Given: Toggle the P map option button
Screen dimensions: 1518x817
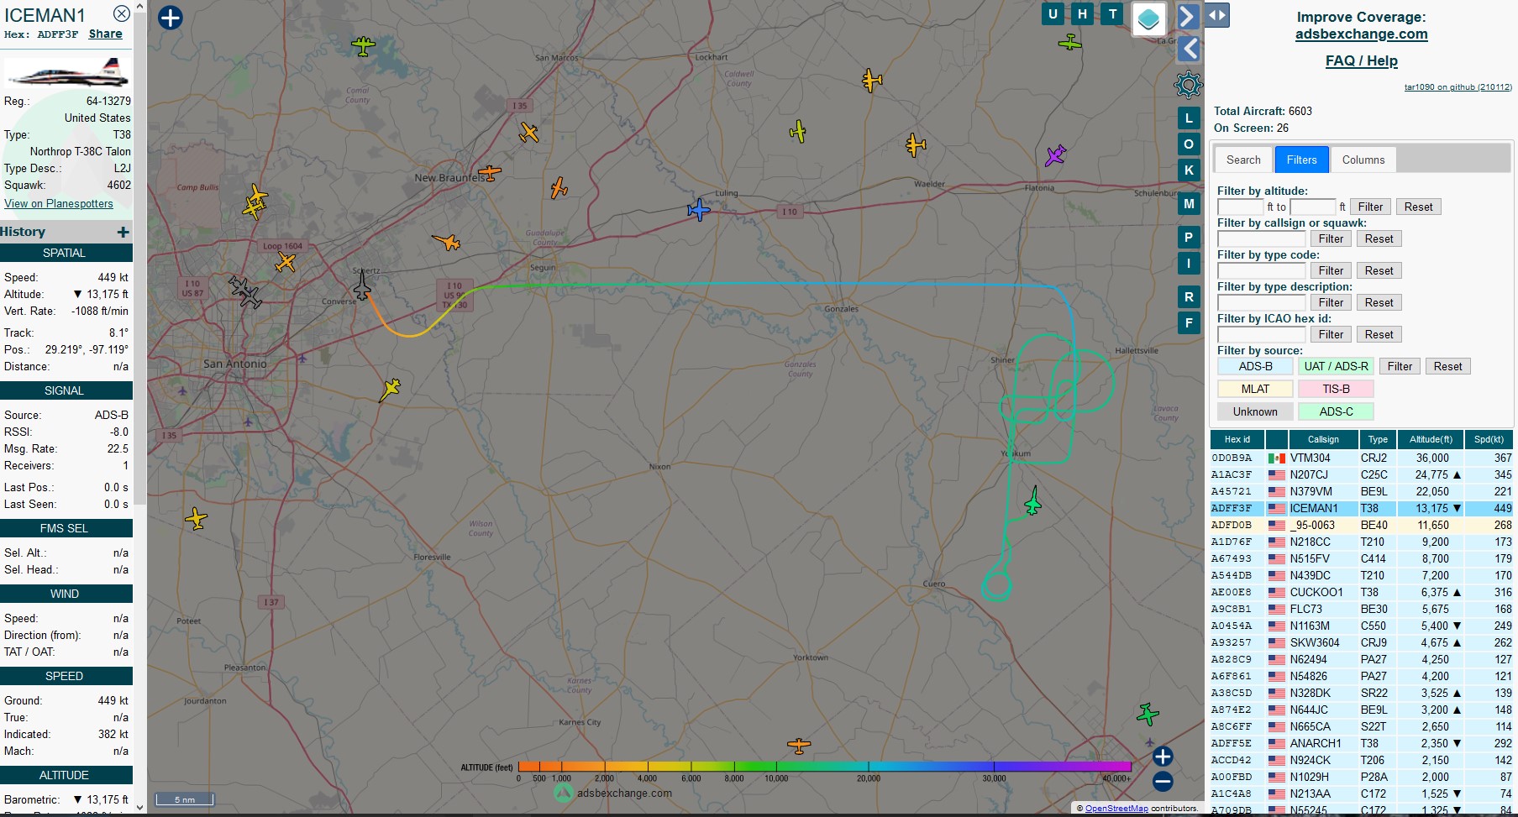Looking at the screenshot, I should (x=1189, y=238).
